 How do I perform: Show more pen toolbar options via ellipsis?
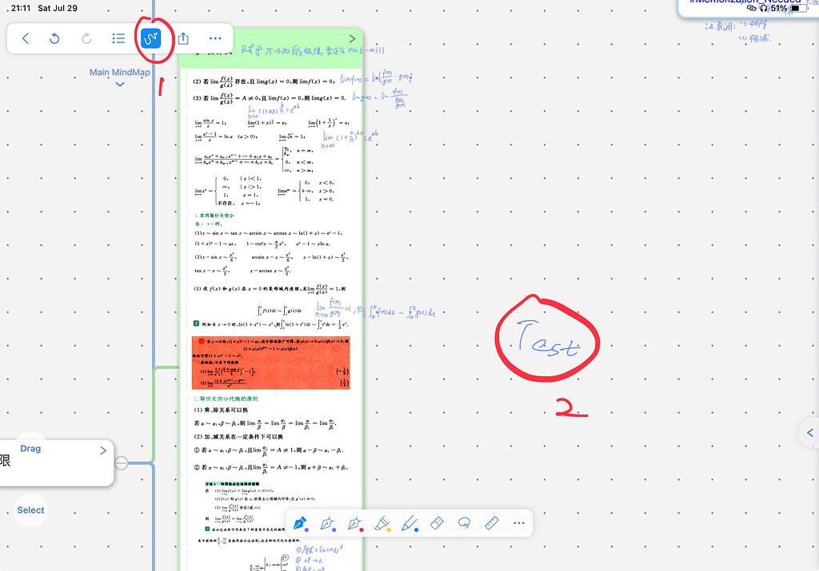click(518, 523)
